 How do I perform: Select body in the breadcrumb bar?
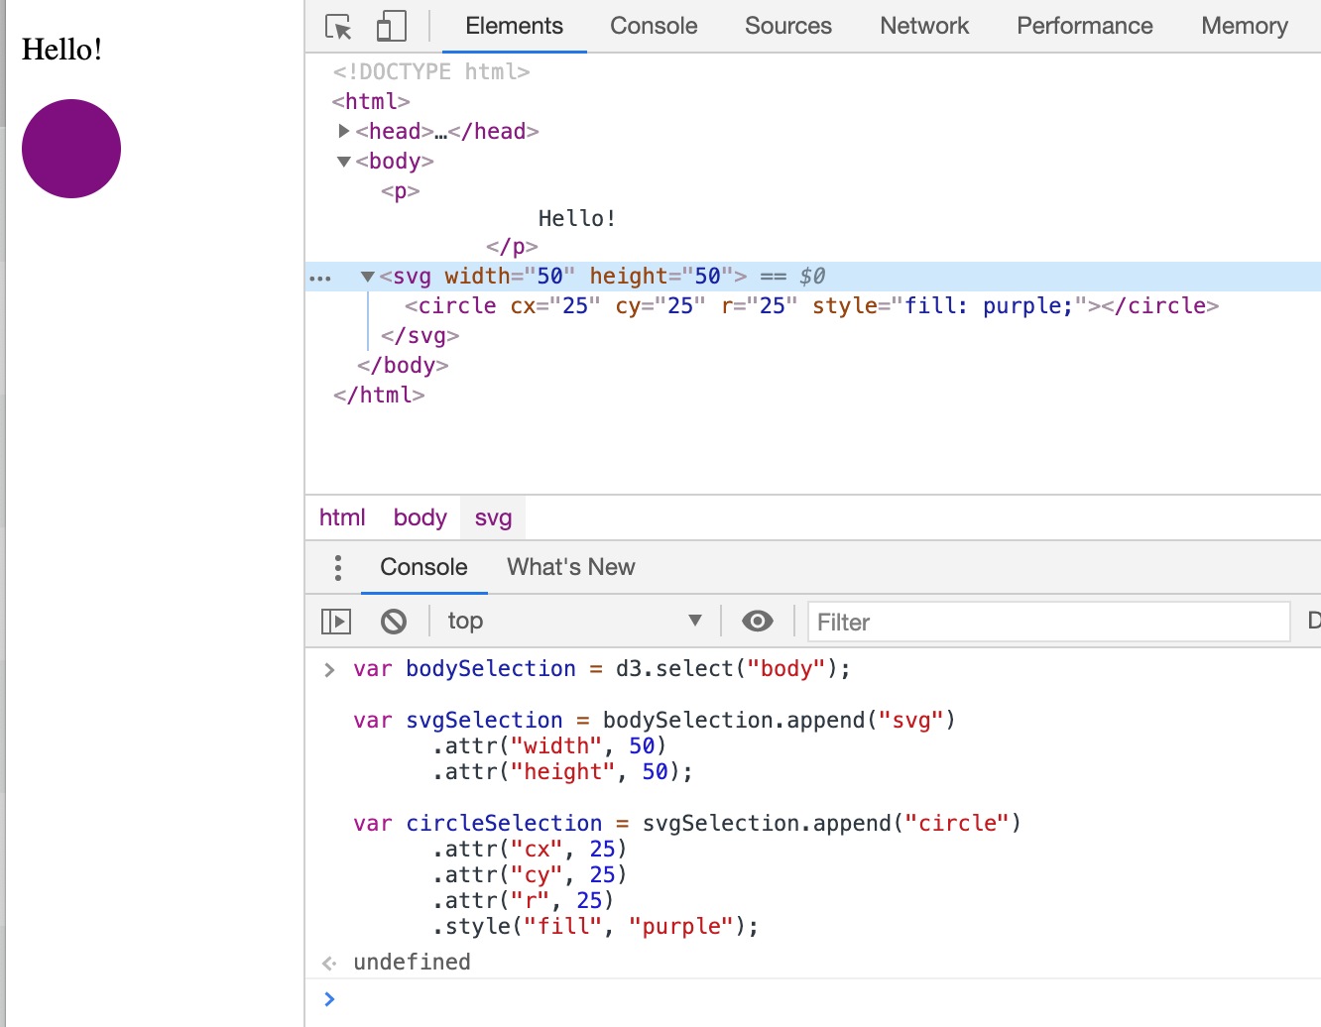(420, 516)
